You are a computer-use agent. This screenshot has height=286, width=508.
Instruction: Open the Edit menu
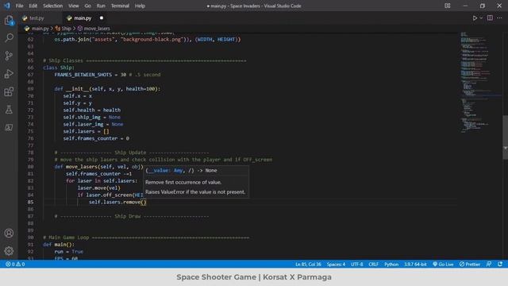click(x=33, y=6)
